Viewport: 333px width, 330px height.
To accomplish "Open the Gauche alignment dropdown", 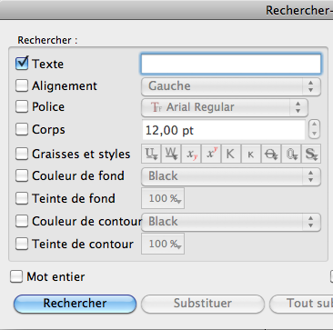I will pyautogui.click(x=231, y=86).
